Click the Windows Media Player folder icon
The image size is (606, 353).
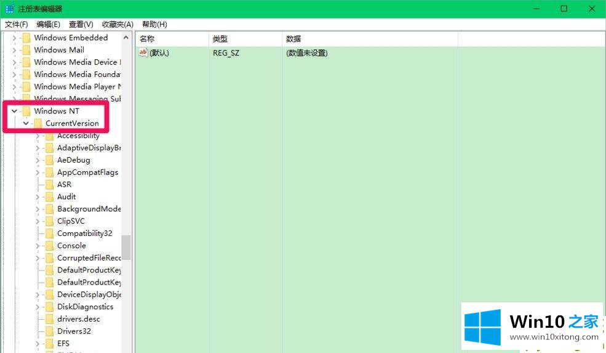(26, 87)
